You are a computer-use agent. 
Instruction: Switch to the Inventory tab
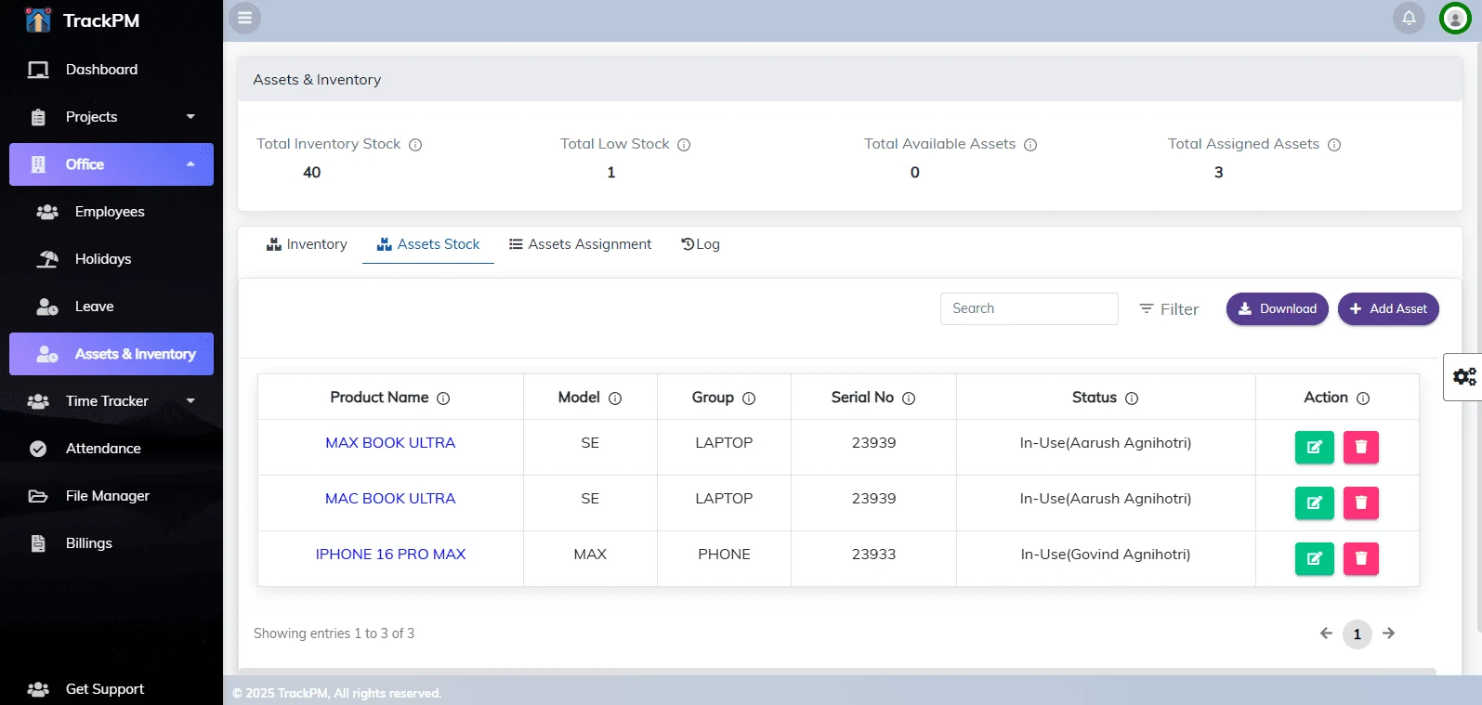click(307, 244)
